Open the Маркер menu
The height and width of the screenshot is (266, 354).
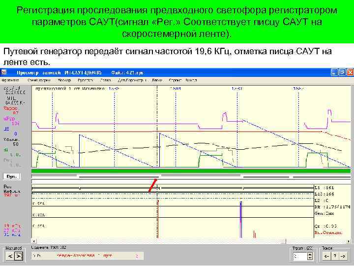tap(64, 80)
